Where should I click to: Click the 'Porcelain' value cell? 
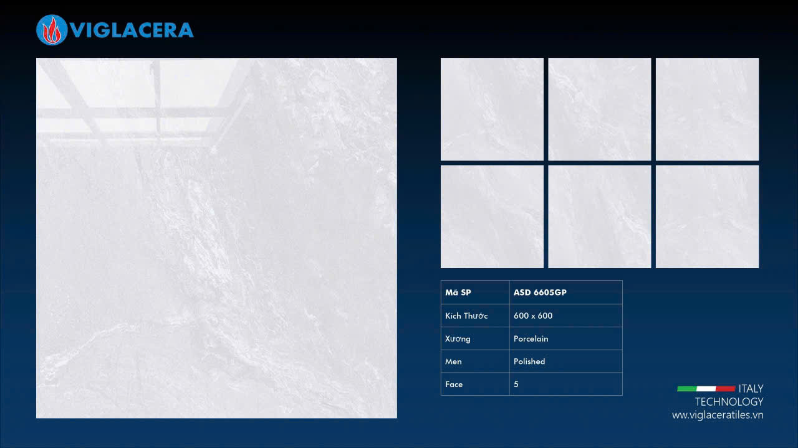tap(566, 338)
